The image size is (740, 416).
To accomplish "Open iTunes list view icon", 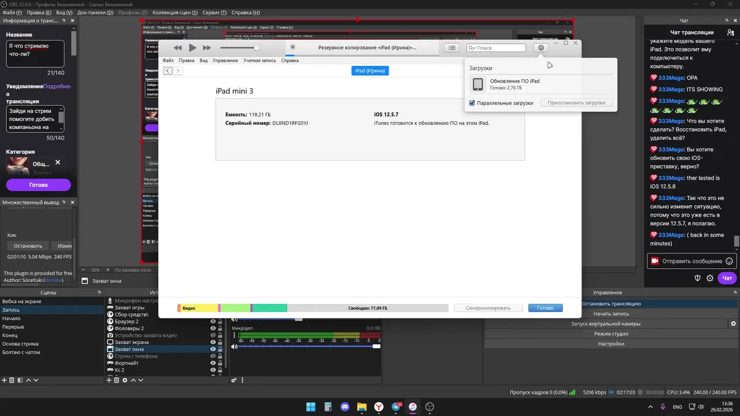I will tap(452, 48).
